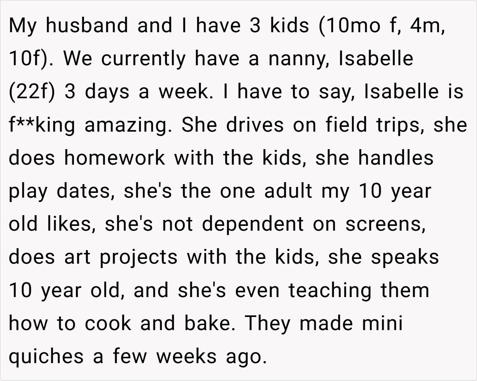Click the word "speaks"
Viewport: 477px width, 381px height.
click(x=405, y=257)
